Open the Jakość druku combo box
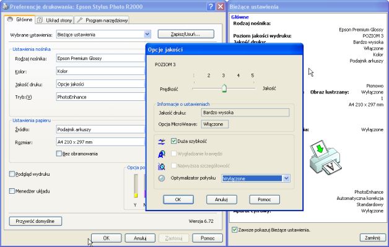389x247 pixels. 101,84
